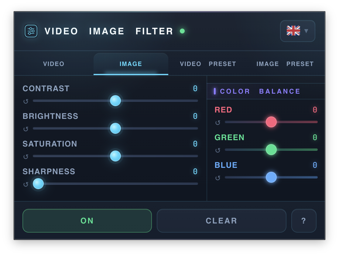Switch to the Video tab
The height and width of the screenshot is (256, 339).
click(54, 64)
